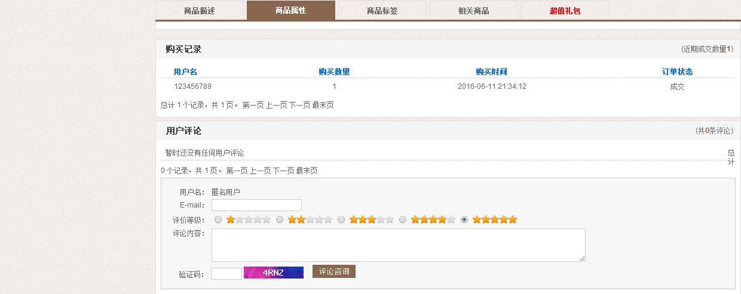The width and height of the screenshot is (741, 294).
Task: Click 最末页 in purchase records pagination
Action: pos(323,105)
